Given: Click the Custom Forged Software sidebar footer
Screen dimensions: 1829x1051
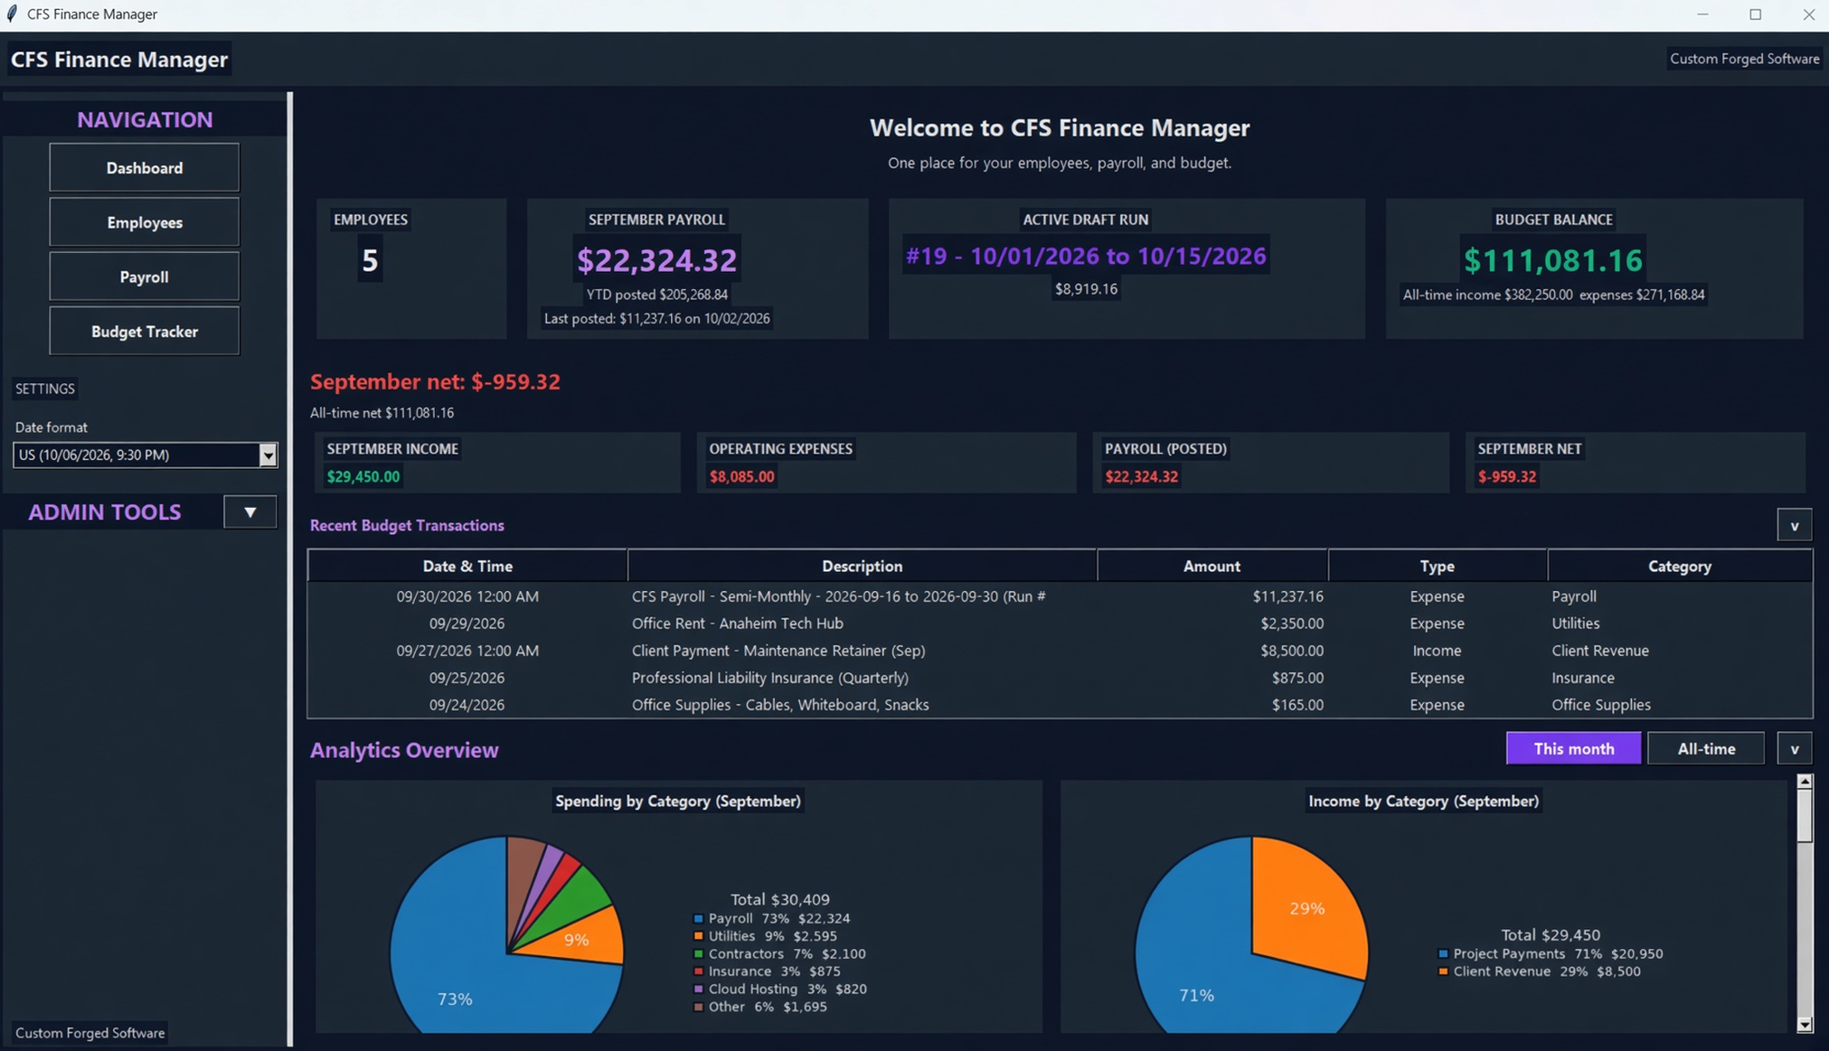Looking at the screenshot, I should [90, 1033].
